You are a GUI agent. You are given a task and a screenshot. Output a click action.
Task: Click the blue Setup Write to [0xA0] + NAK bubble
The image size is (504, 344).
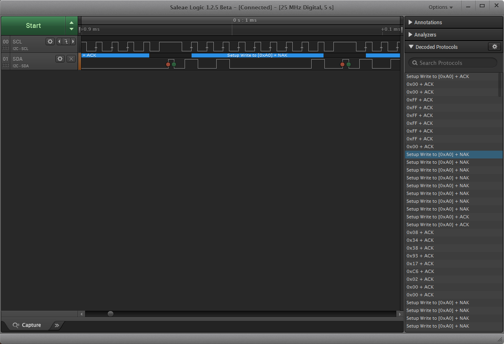tap(257, 55)
